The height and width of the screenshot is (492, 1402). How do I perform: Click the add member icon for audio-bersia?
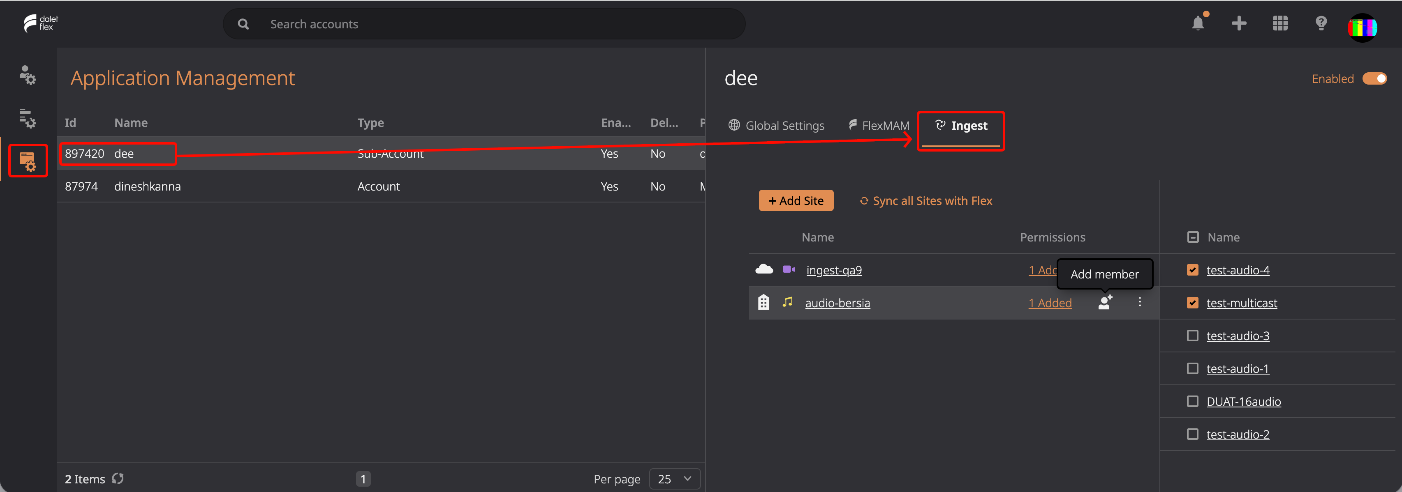point(1105,302)
